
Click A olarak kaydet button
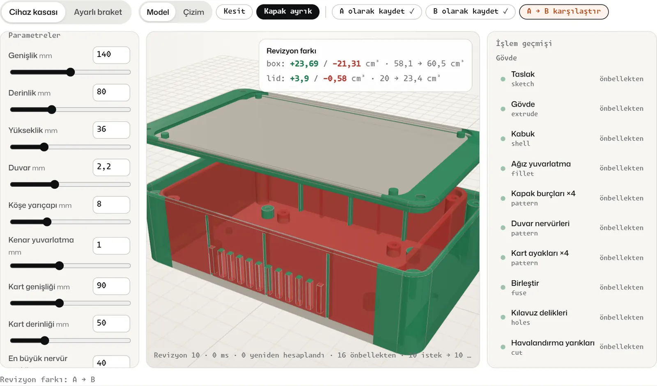point(377,11)
